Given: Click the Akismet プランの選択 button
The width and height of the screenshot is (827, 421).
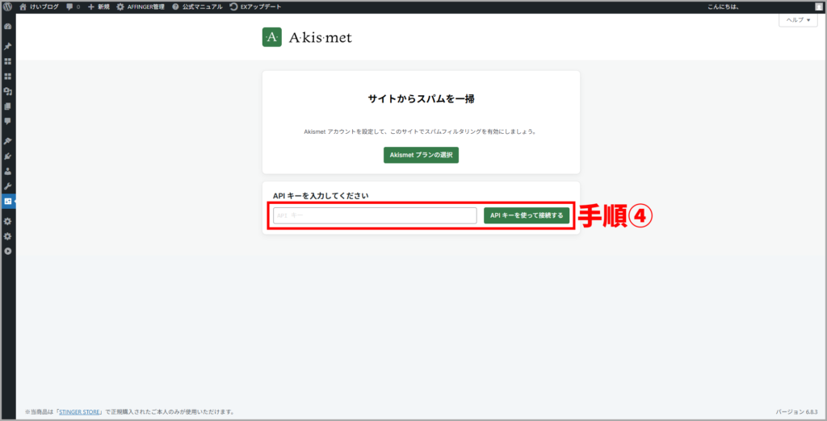Looking at the screenshot, I should (421, 155).
